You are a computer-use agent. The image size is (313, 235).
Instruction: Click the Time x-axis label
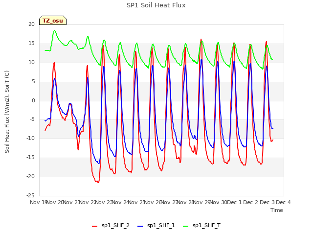277,210
